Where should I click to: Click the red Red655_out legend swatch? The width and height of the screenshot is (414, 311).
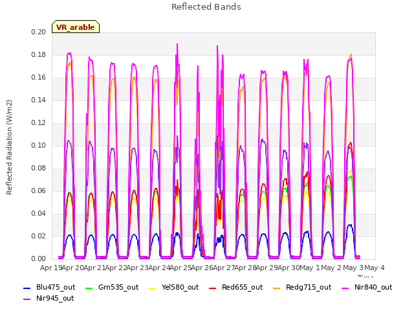pos(213,288)
